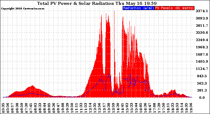Click the 1405.9 y-axis value
210x114 pixels.
coord(202,61)
